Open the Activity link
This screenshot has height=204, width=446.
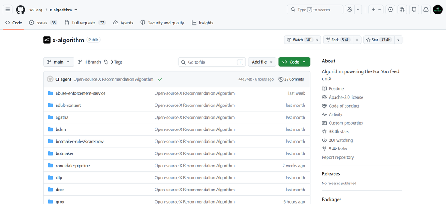pyautogui.click(x=332, y=114)
